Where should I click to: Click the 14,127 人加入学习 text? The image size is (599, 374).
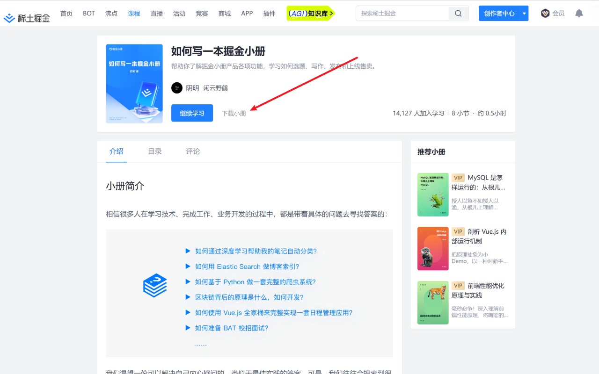pos(418,113)
